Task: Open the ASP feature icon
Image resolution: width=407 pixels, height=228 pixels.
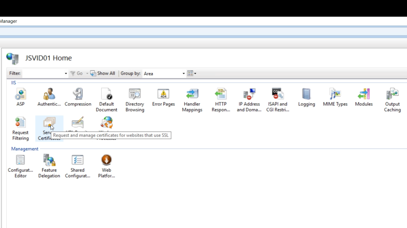Action: 20,94
